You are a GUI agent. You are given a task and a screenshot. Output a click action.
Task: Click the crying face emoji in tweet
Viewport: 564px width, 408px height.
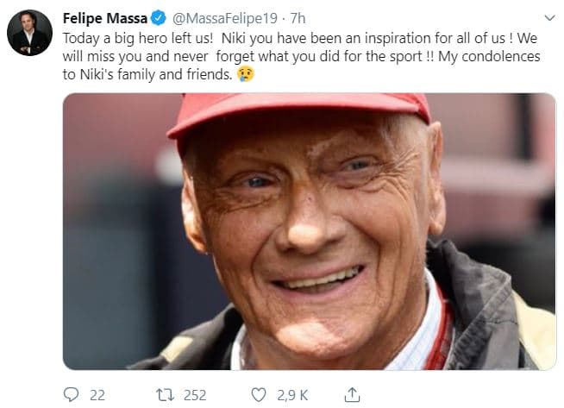coord(248,75)
